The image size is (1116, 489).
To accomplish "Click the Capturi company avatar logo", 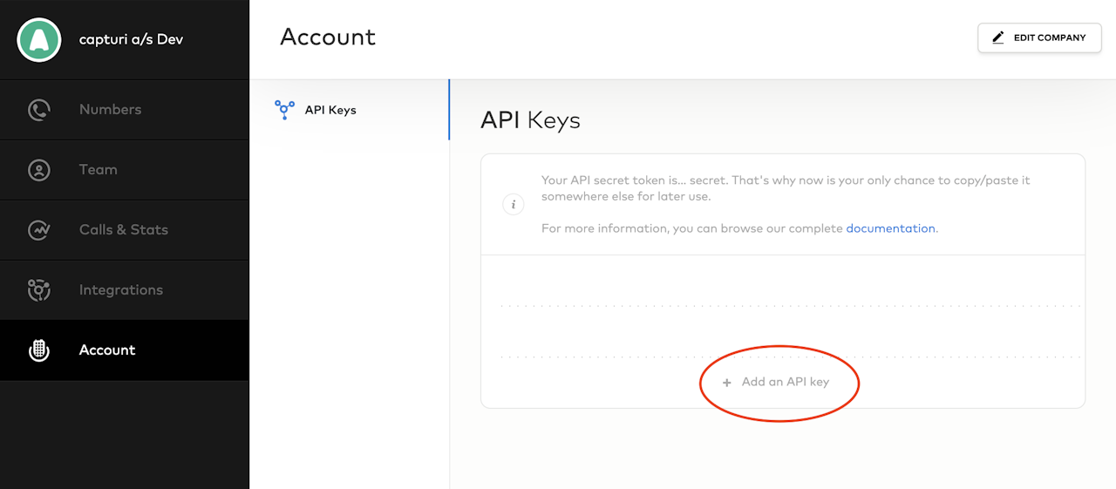I will click(39, 39).
